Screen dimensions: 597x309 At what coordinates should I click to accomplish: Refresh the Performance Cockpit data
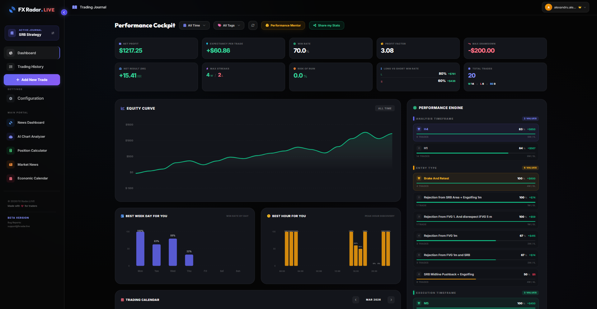point(253,25)
